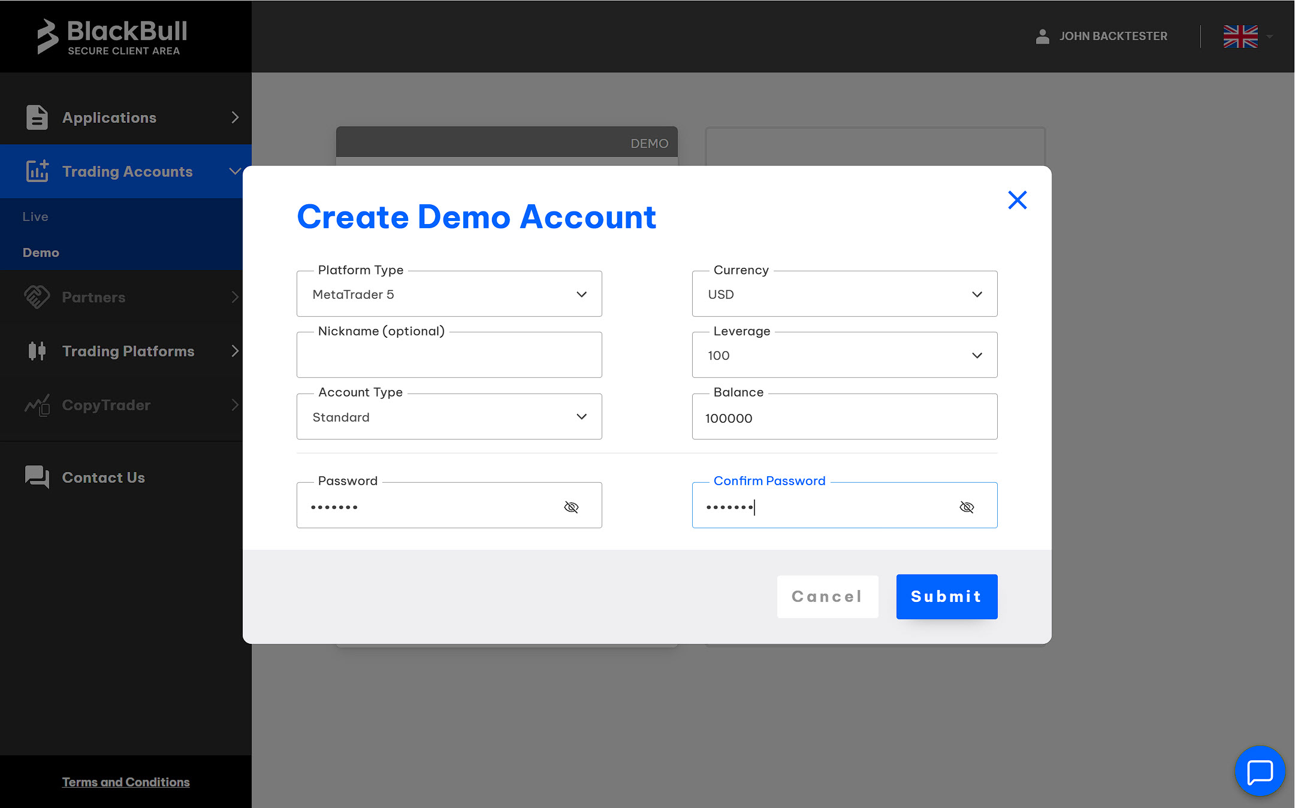The width and height of the screenshot is (1295, 808).
Task: Click the Partners handshake icon
Action: click(37, 297)
